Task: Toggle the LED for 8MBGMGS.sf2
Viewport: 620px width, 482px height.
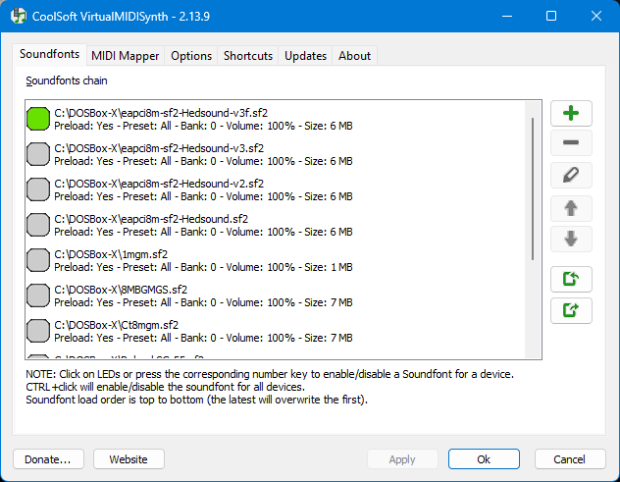Action: [38, 295]
